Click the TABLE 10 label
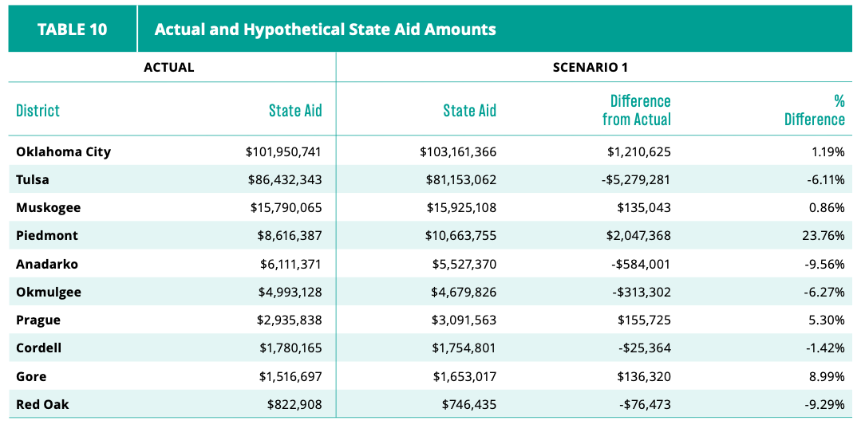 [x=73, y=29]
